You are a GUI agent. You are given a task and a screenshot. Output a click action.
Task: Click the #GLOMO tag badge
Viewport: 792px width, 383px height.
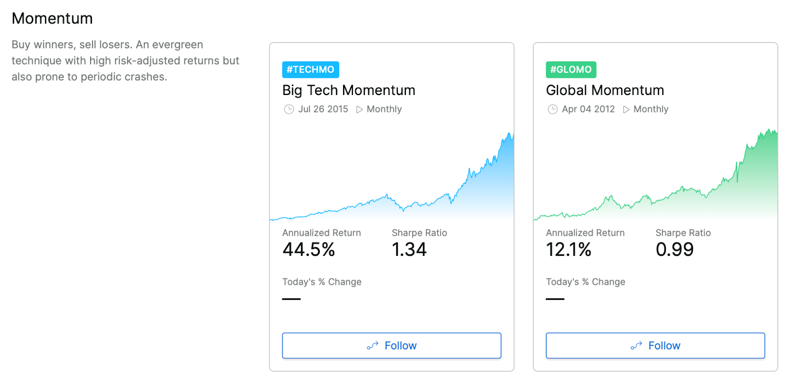(x=571, y=70)
